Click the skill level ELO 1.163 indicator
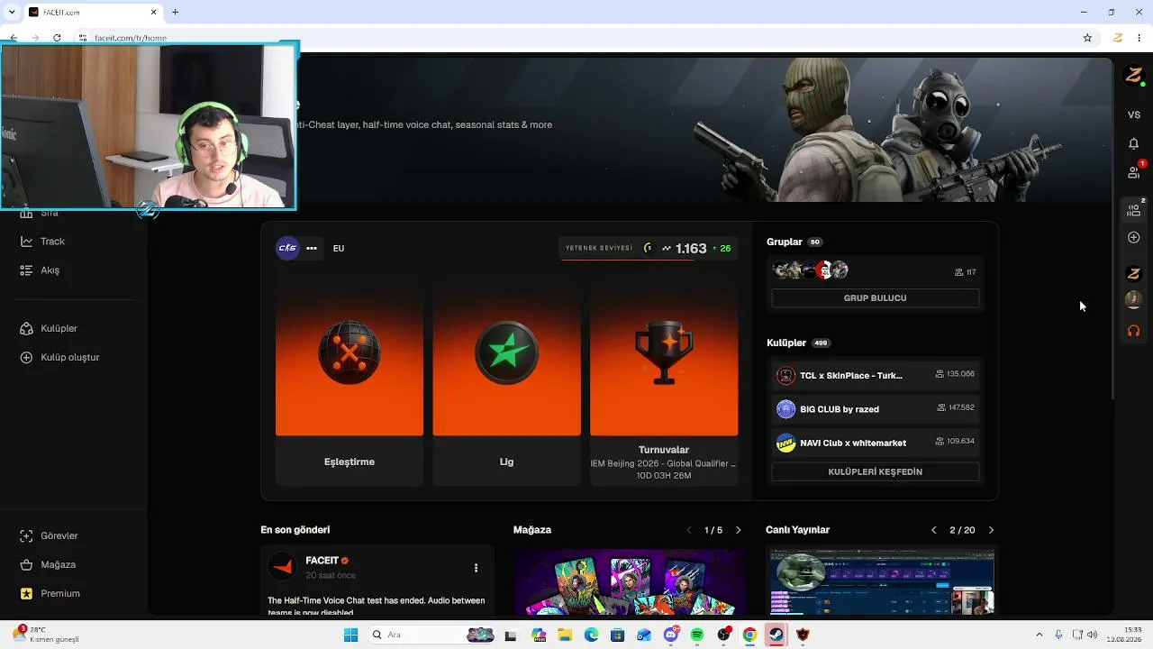Viewport: 1153px width, 649px height. click(649, 249)
